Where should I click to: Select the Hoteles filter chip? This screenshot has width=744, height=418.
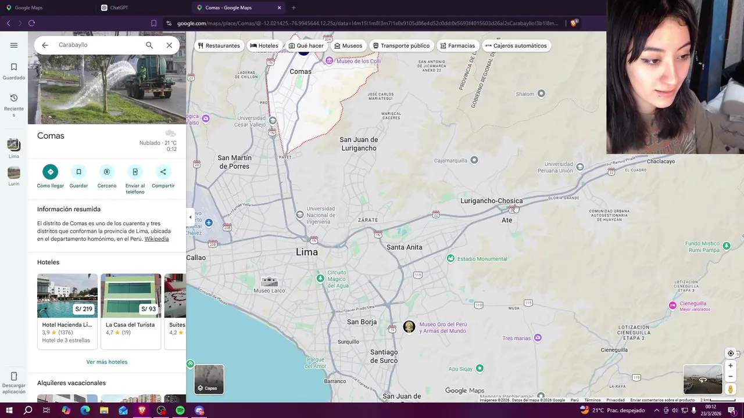264,46
